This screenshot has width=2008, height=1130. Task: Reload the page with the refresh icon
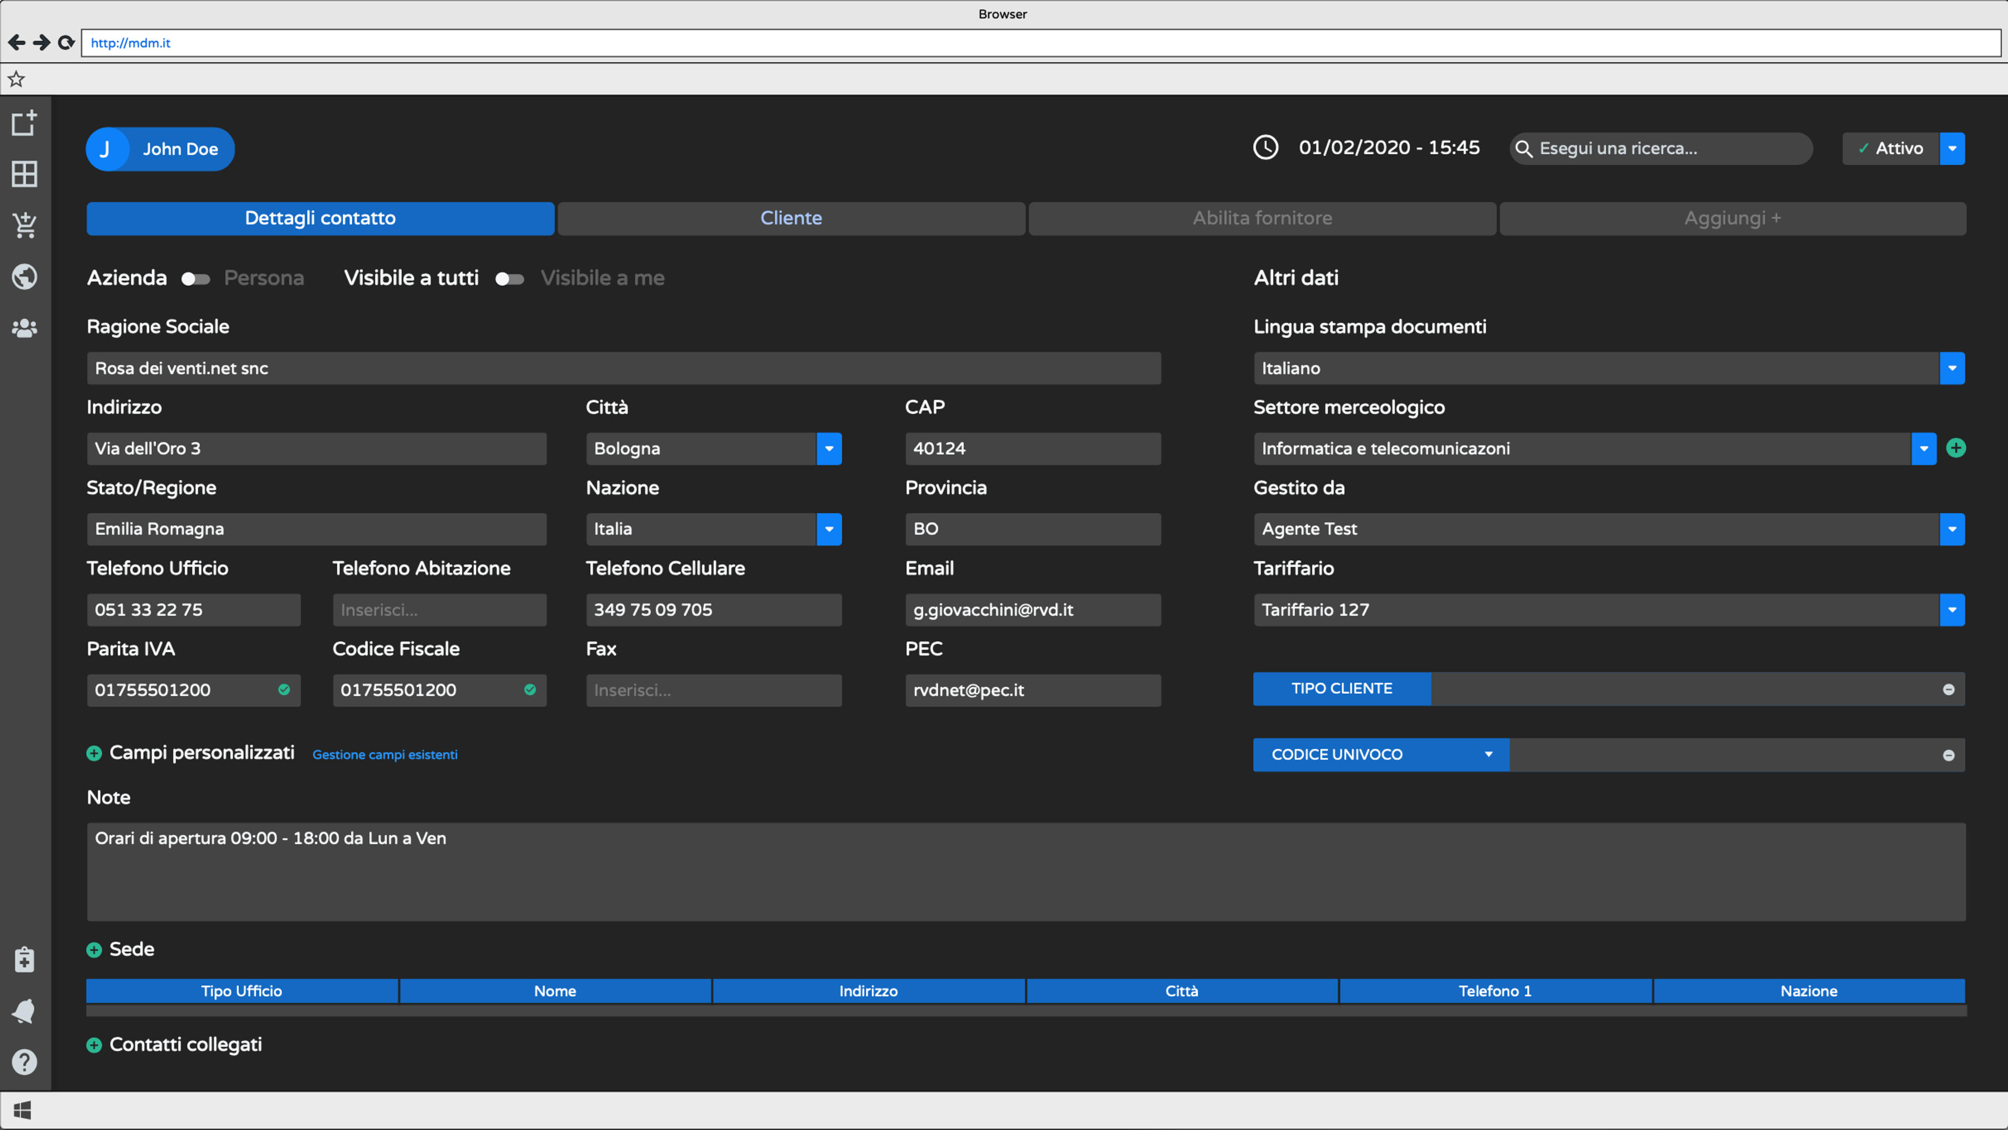pos(66,43)
